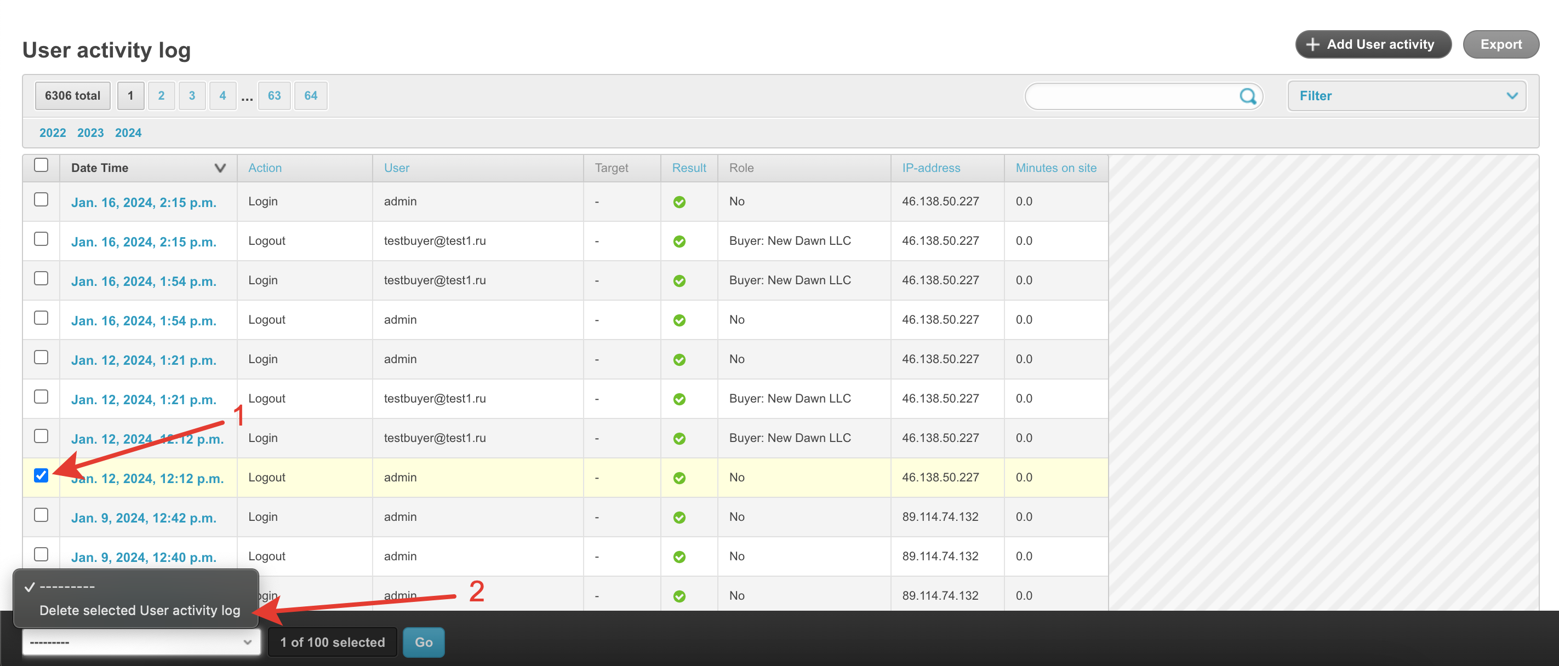Viewport: 1559px width, 666px height.
Task: Click the green success icon in the first row
Action: click(679, 202)
